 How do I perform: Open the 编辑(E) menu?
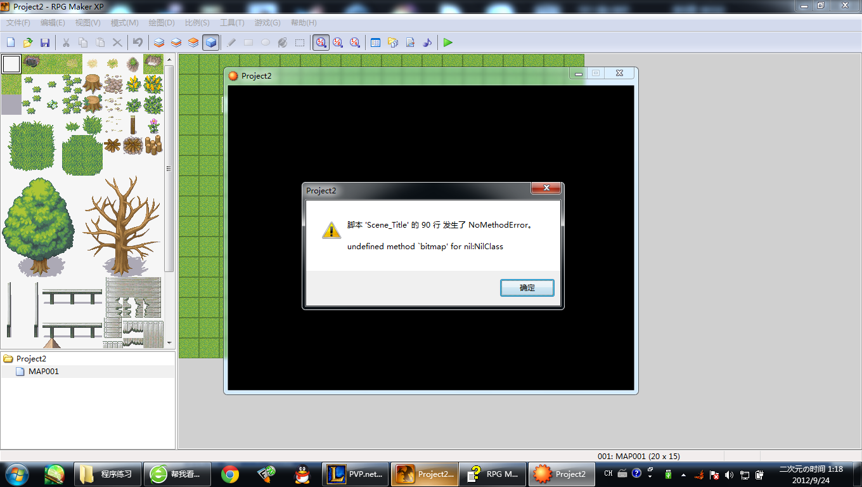(x=53, y=23)
